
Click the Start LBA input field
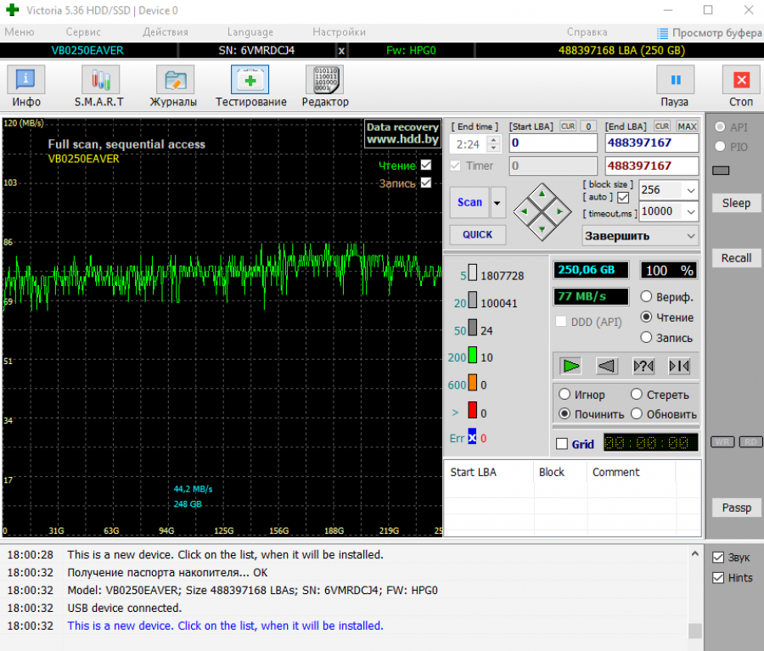click(553, 143)
